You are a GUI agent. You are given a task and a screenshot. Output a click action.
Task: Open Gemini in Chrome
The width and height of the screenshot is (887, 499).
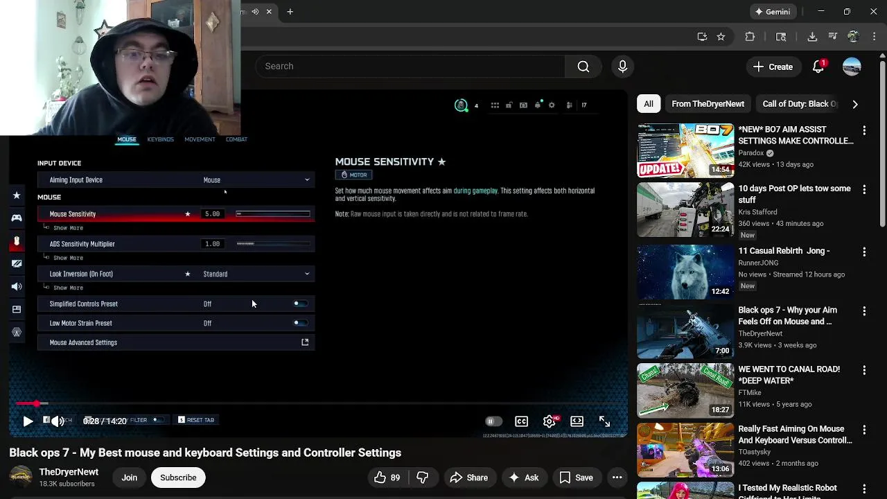pyautogui.click(x=772, y=12)
